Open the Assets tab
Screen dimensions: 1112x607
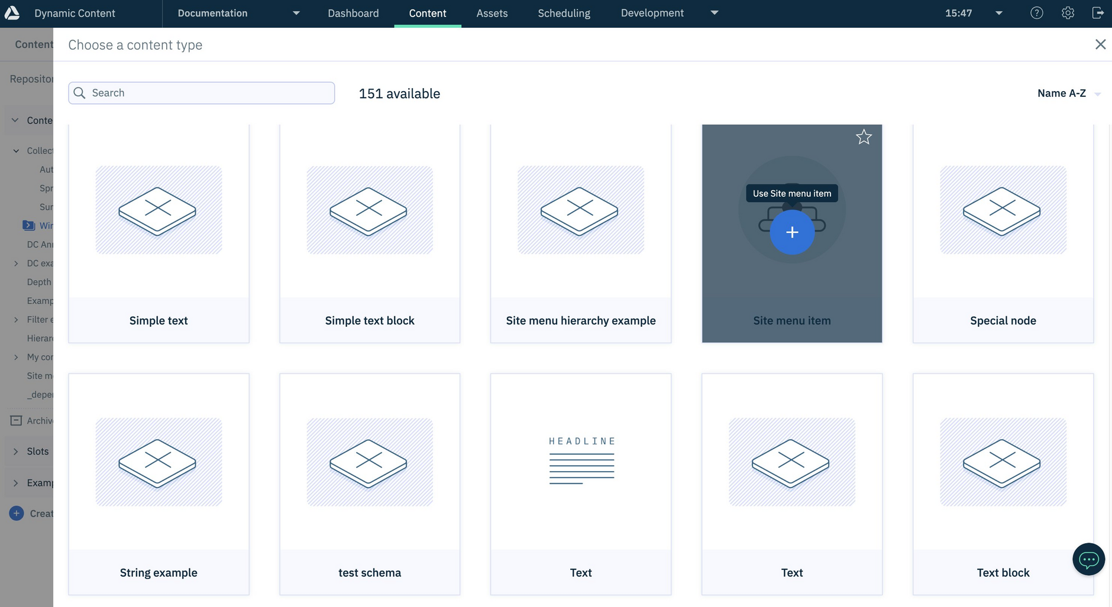click(x=492, y=13)
